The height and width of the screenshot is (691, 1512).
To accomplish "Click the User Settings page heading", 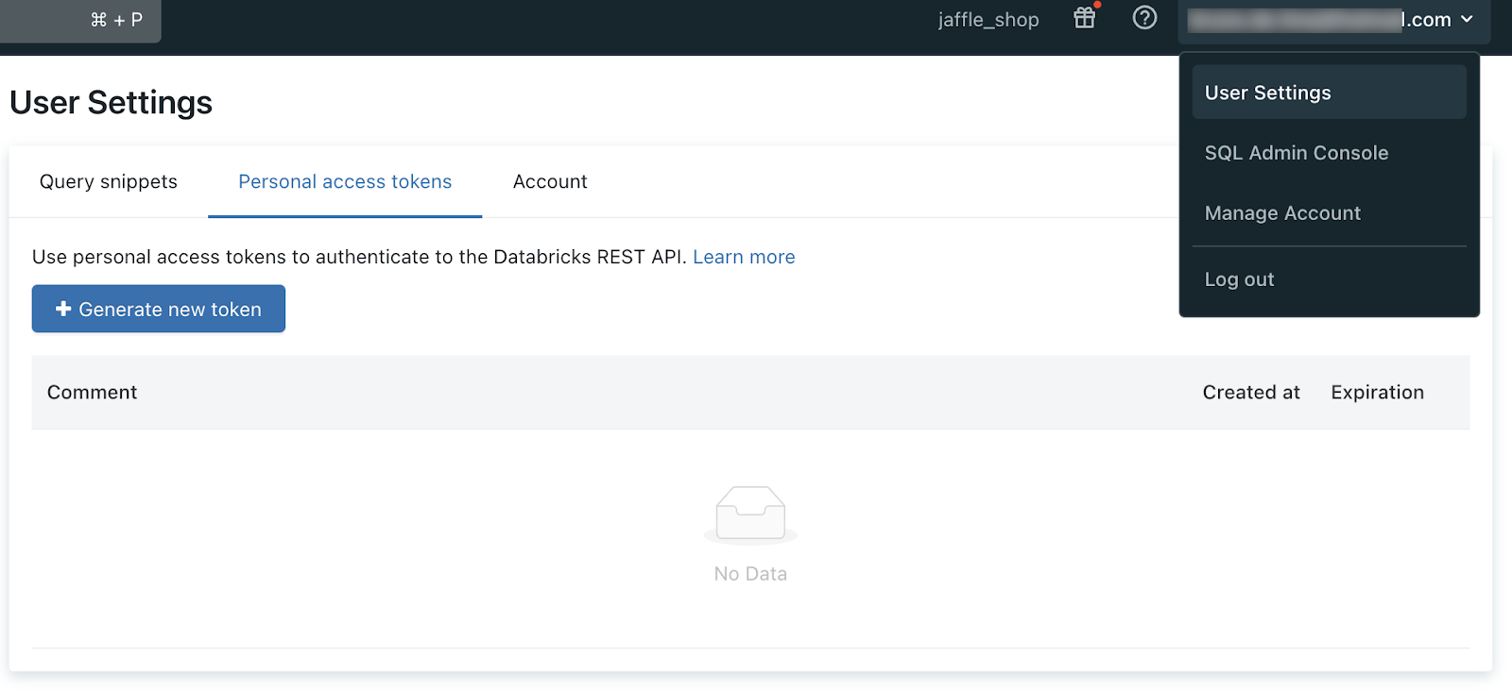I will 112,103.
